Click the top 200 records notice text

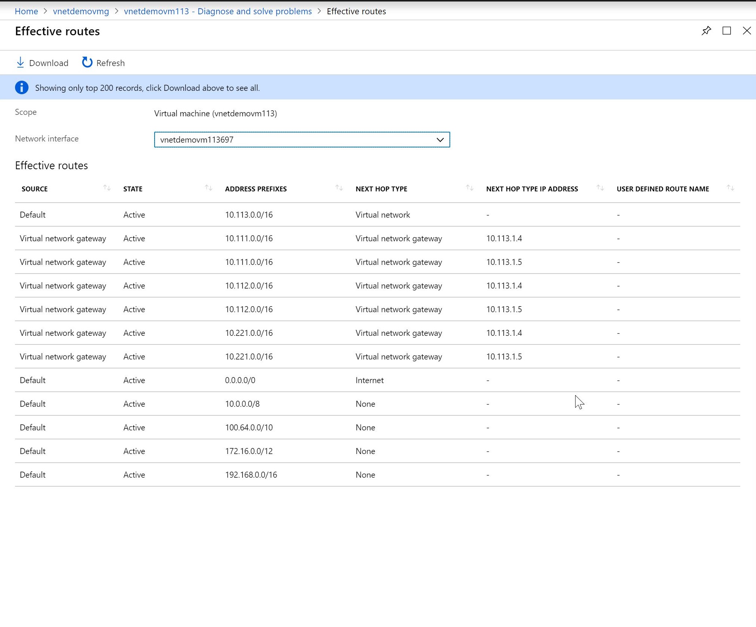(147, 88)
